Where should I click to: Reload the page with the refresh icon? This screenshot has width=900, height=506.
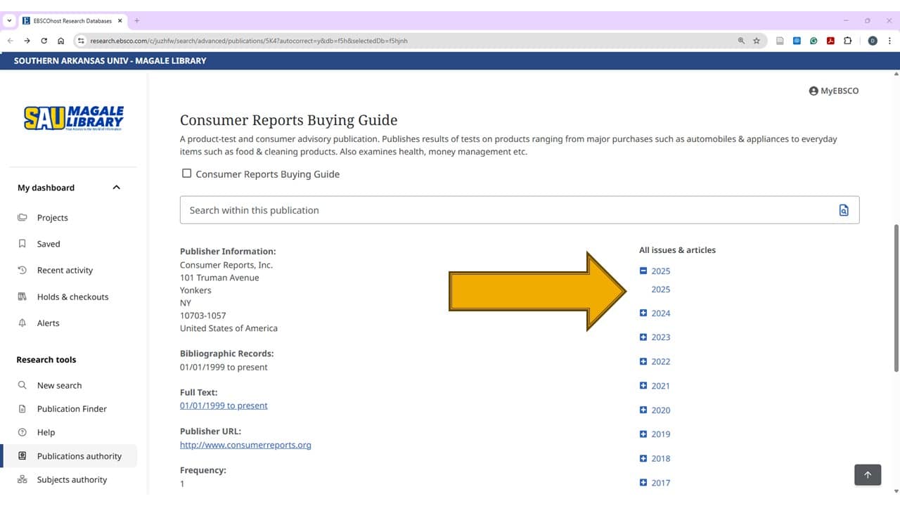click(x=44, y=41)
